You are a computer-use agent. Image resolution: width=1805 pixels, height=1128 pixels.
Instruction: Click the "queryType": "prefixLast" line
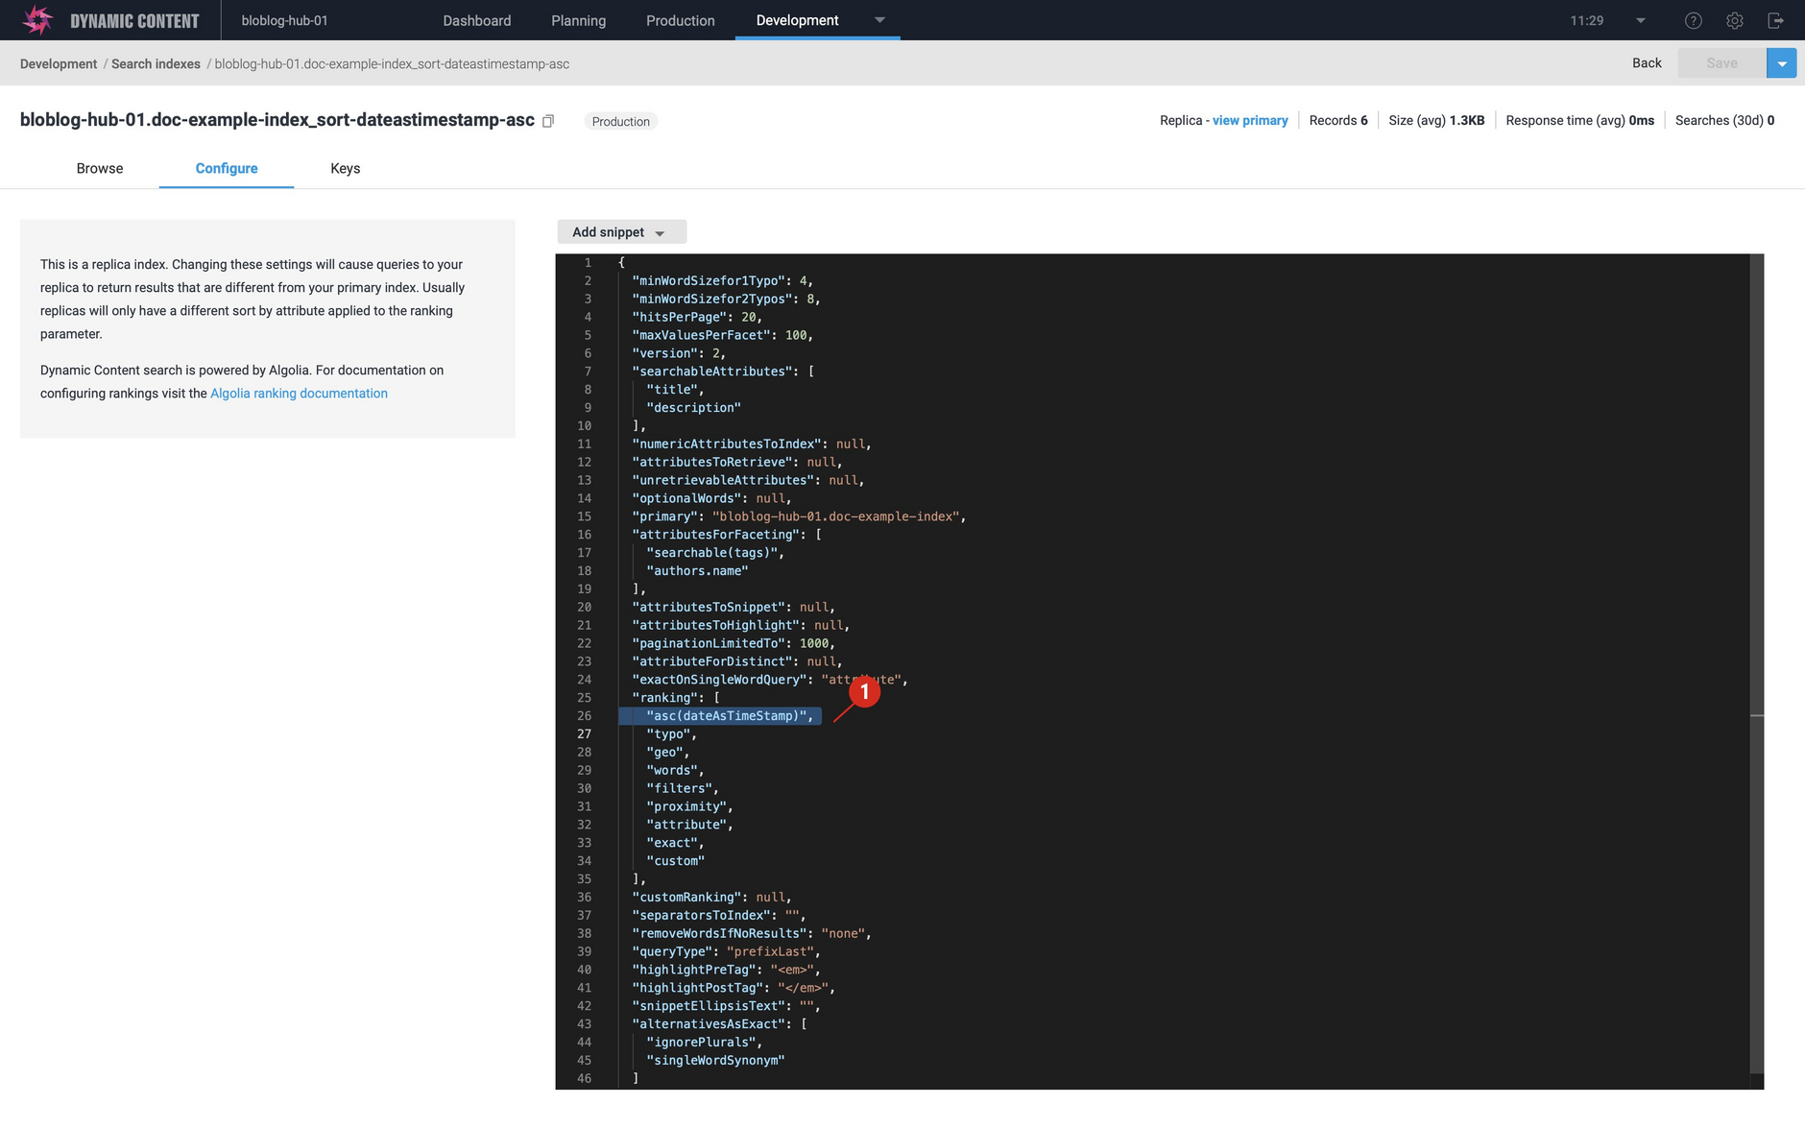coord(727,951)
